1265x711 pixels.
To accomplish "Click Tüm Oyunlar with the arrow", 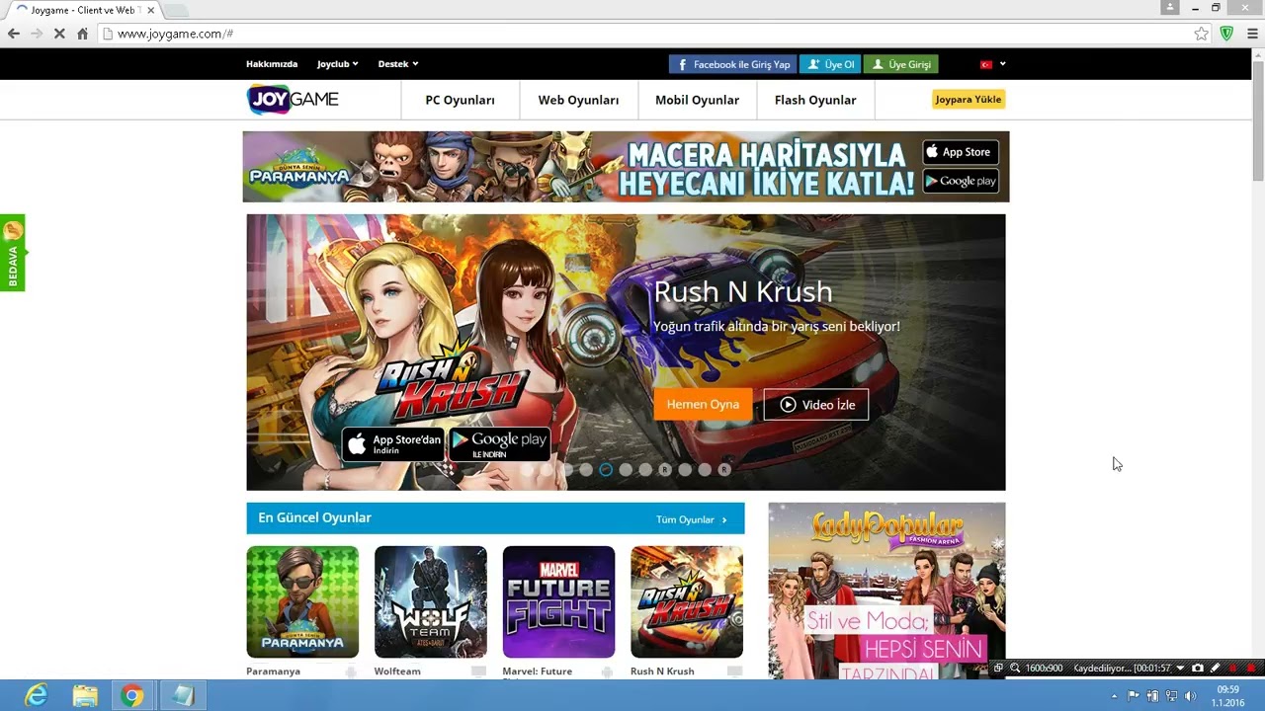I will pos(692,519).
